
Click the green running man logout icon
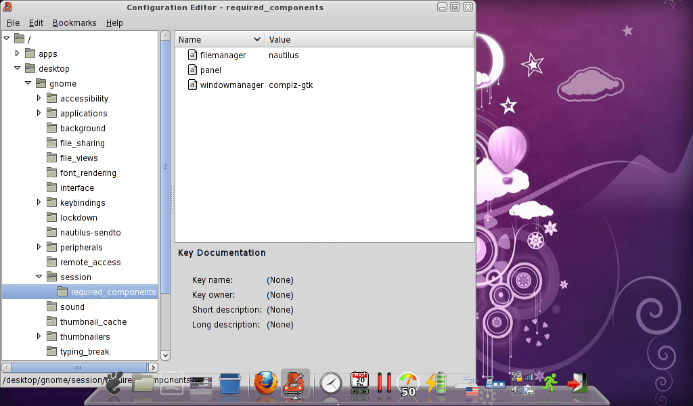[x=550, y=382]
